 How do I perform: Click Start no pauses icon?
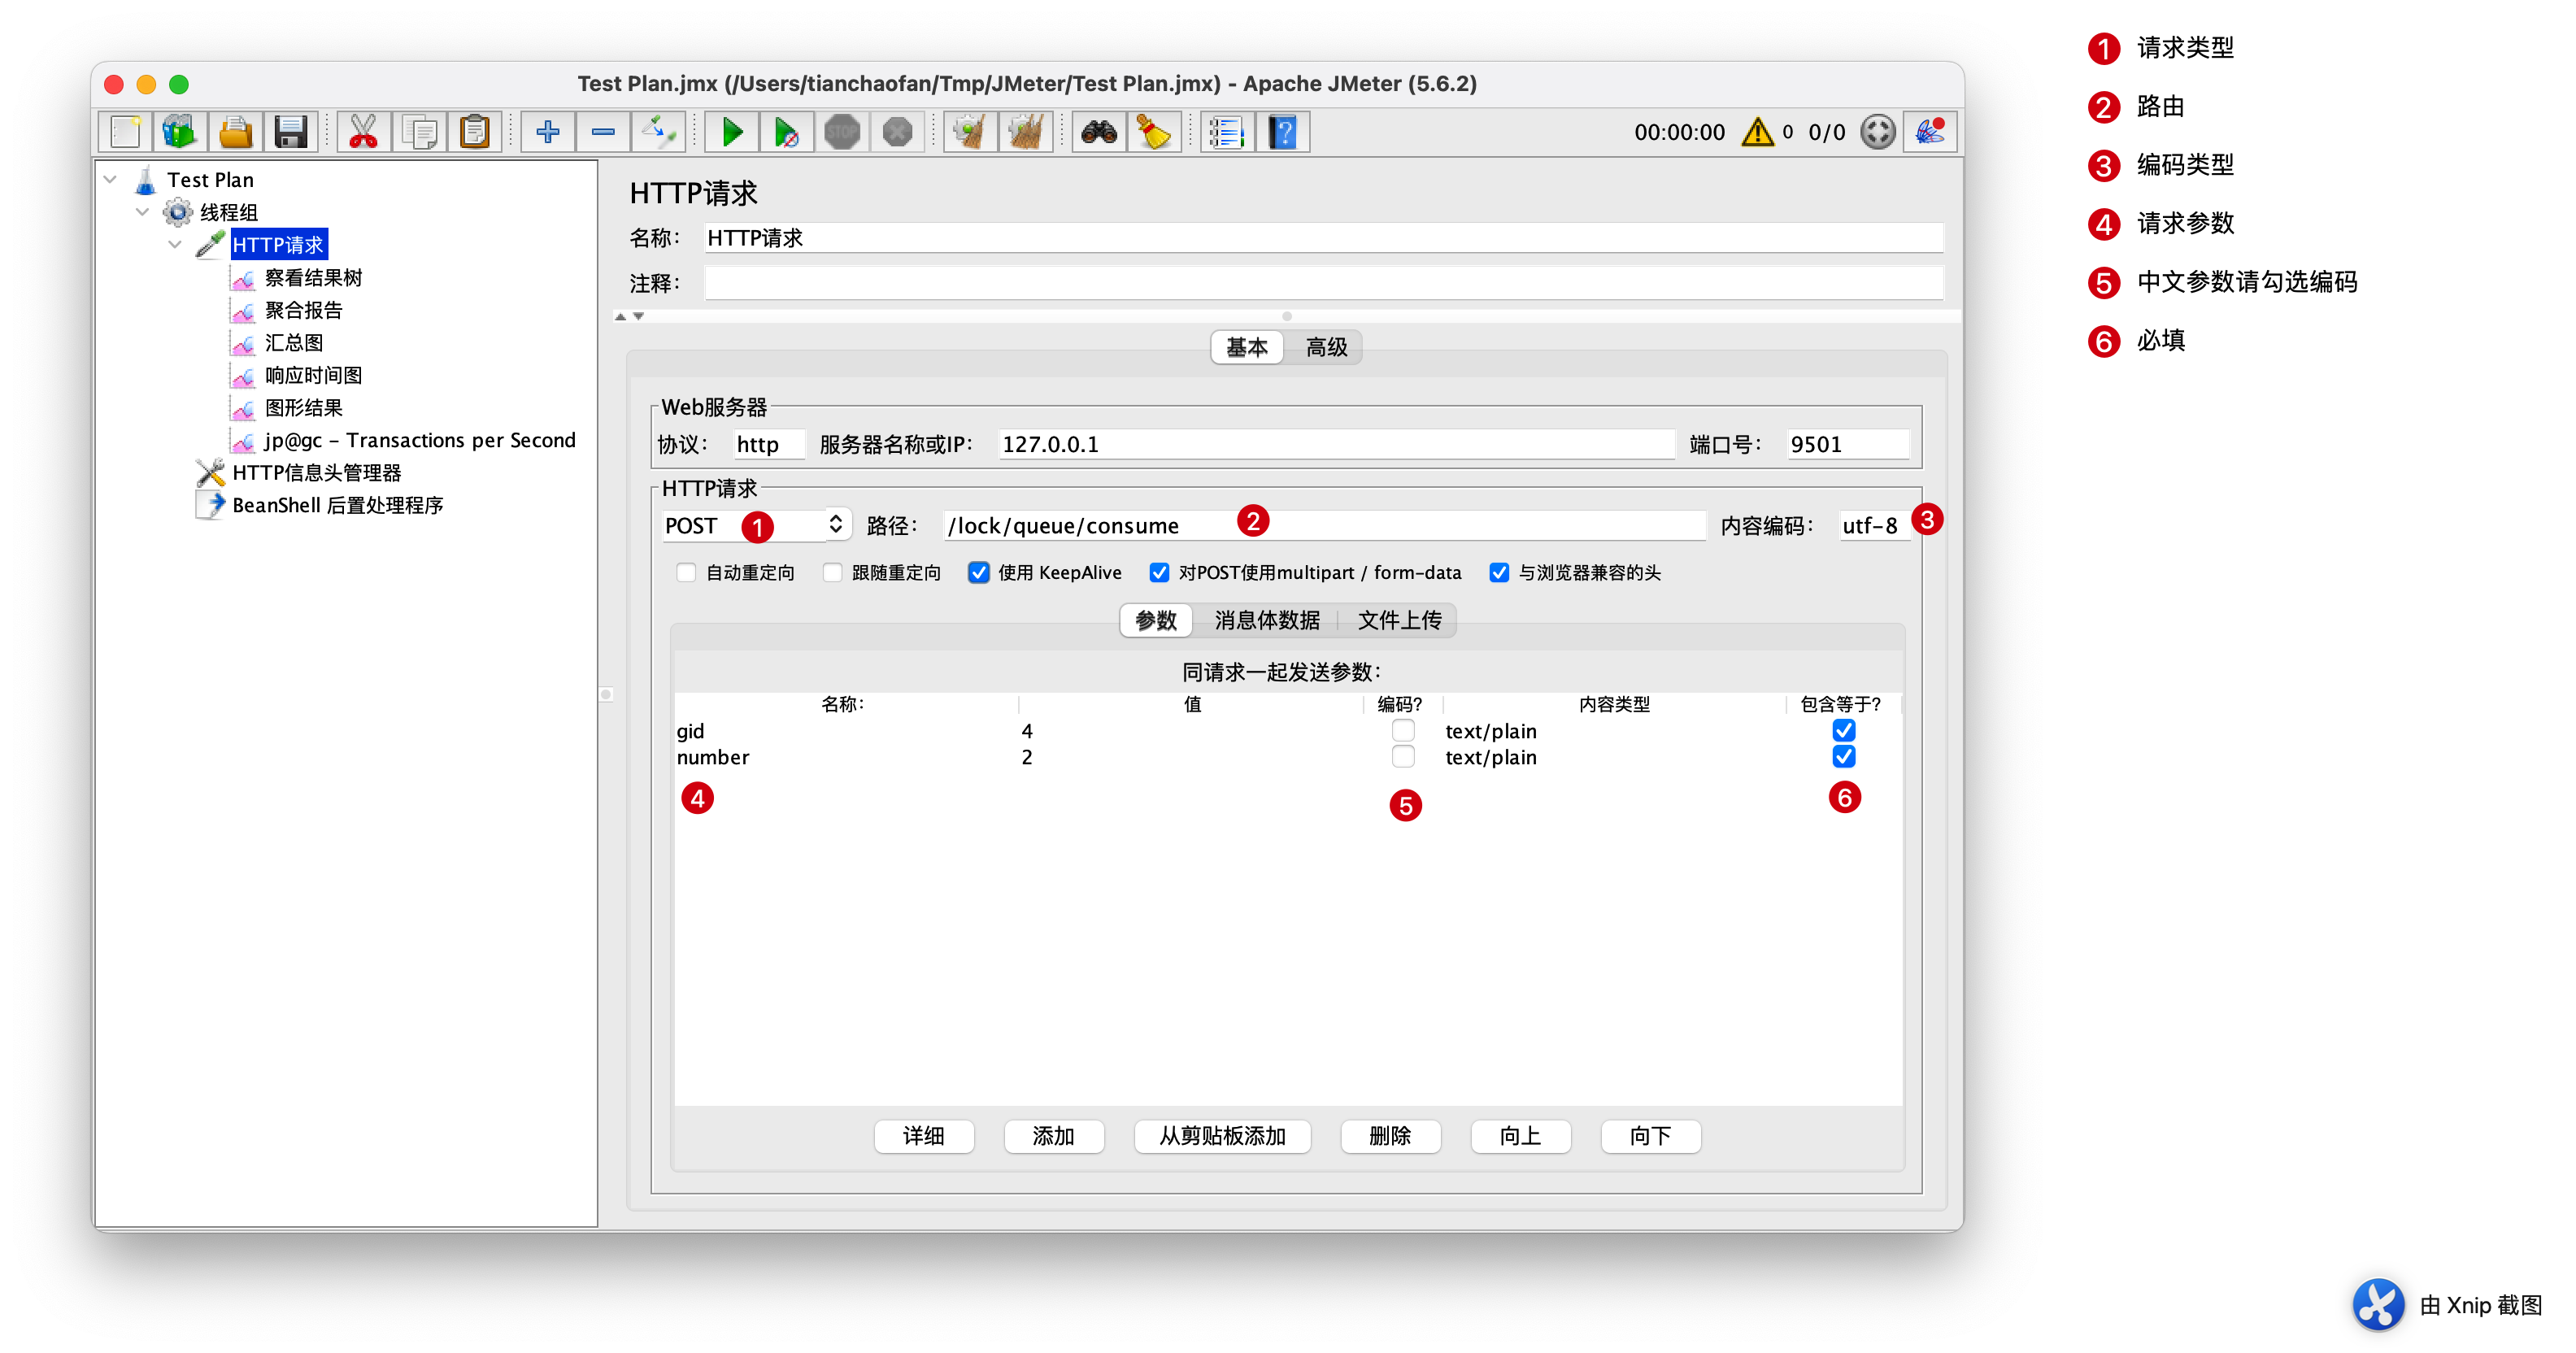pyautogui.click(x=787, y=132)
